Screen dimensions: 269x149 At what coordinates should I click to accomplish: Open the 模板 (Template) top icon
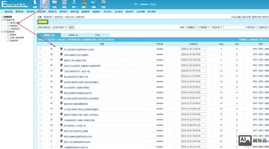click(x=64, y=4)
